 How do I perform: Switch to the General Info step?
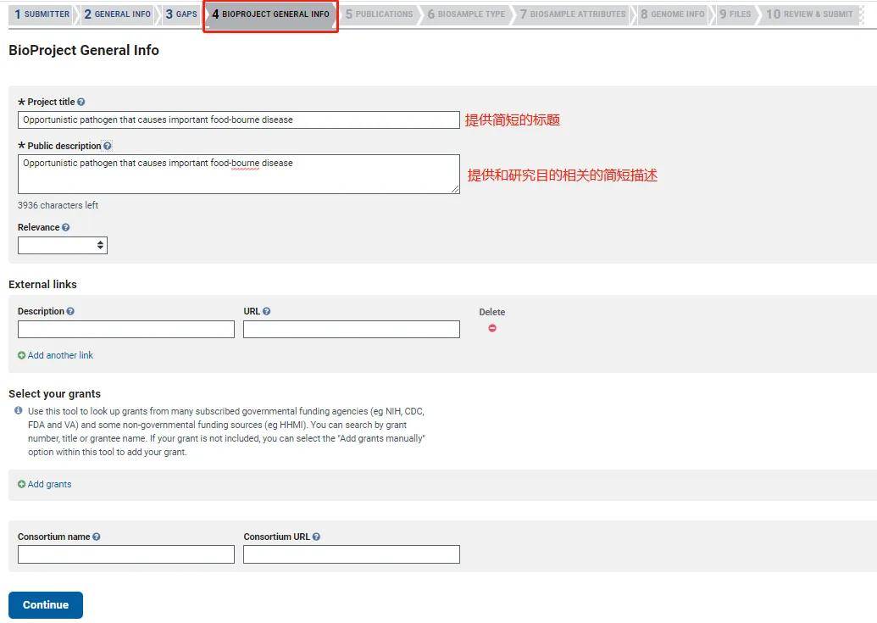click(118, 14)
